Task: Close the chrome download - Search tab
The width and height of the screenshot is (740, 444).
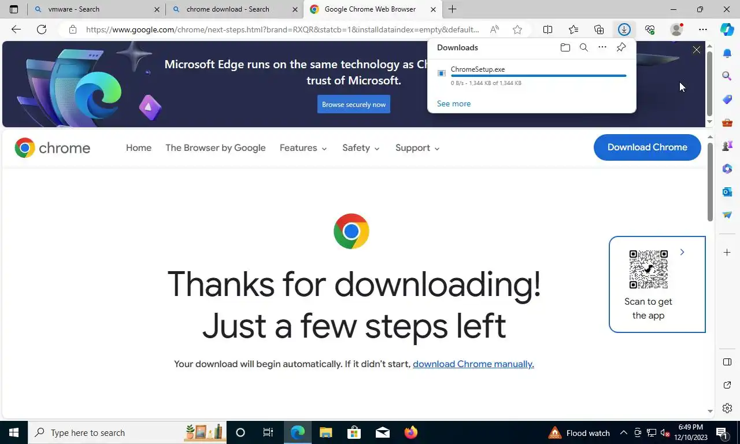Action: point(295,9)
